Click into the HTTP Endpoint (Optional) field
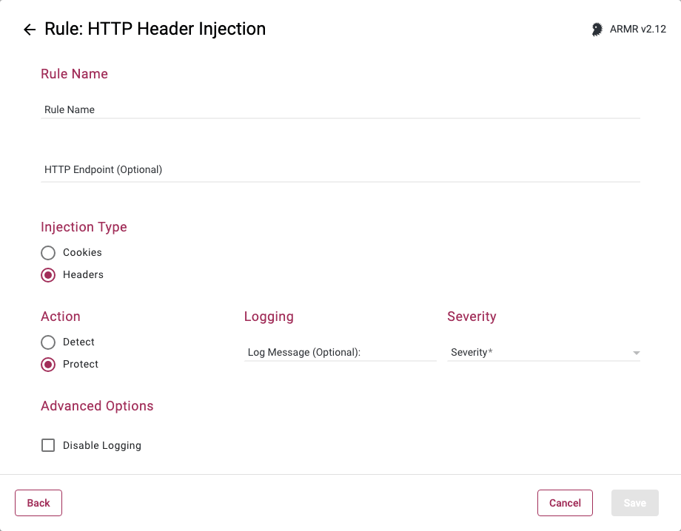 (x=340, y=170)
